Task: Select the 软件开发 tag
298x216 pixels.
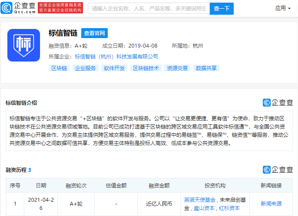Action: point(114,68)
